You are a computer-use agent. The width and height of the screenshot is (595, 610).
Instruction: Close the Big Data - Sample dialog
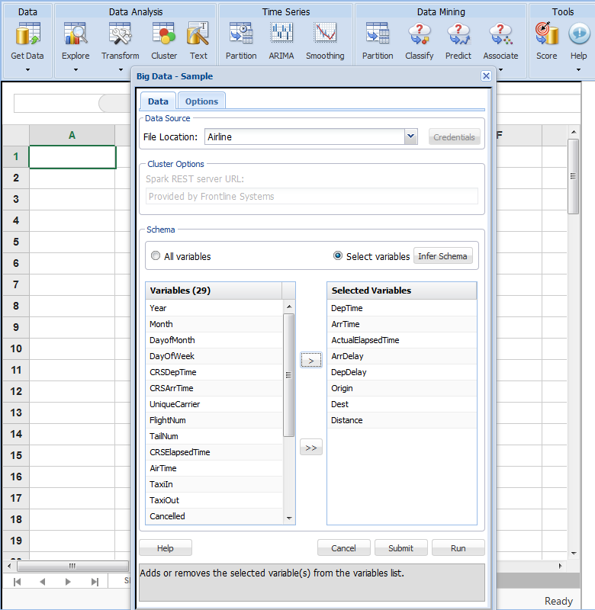(x=486, y=75)
